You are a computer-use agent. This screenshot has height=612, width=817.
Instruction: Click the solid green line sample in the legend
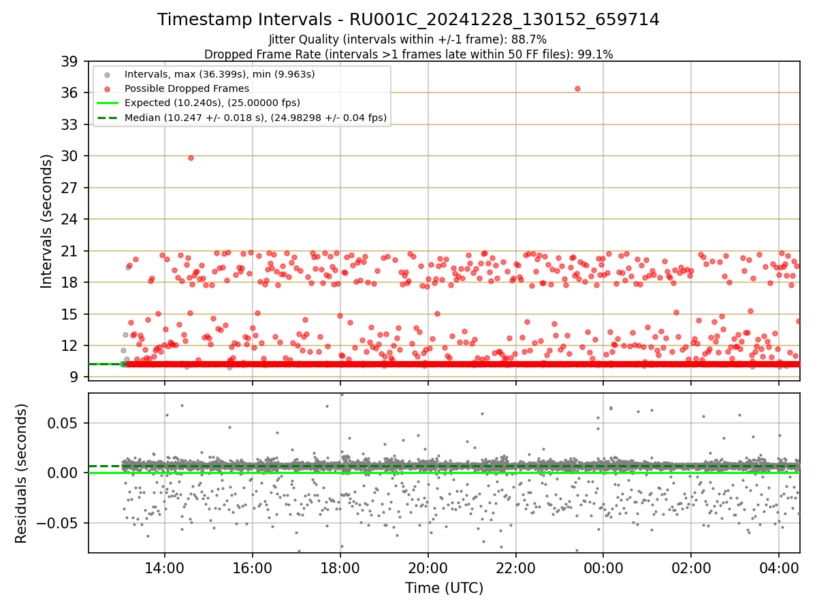(x=108, y=103)
